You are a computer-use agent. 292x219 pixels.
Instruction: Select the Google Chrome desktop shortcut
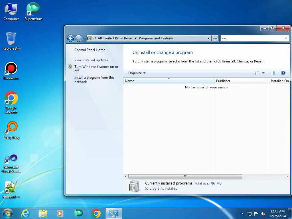[x=11, y=102]
